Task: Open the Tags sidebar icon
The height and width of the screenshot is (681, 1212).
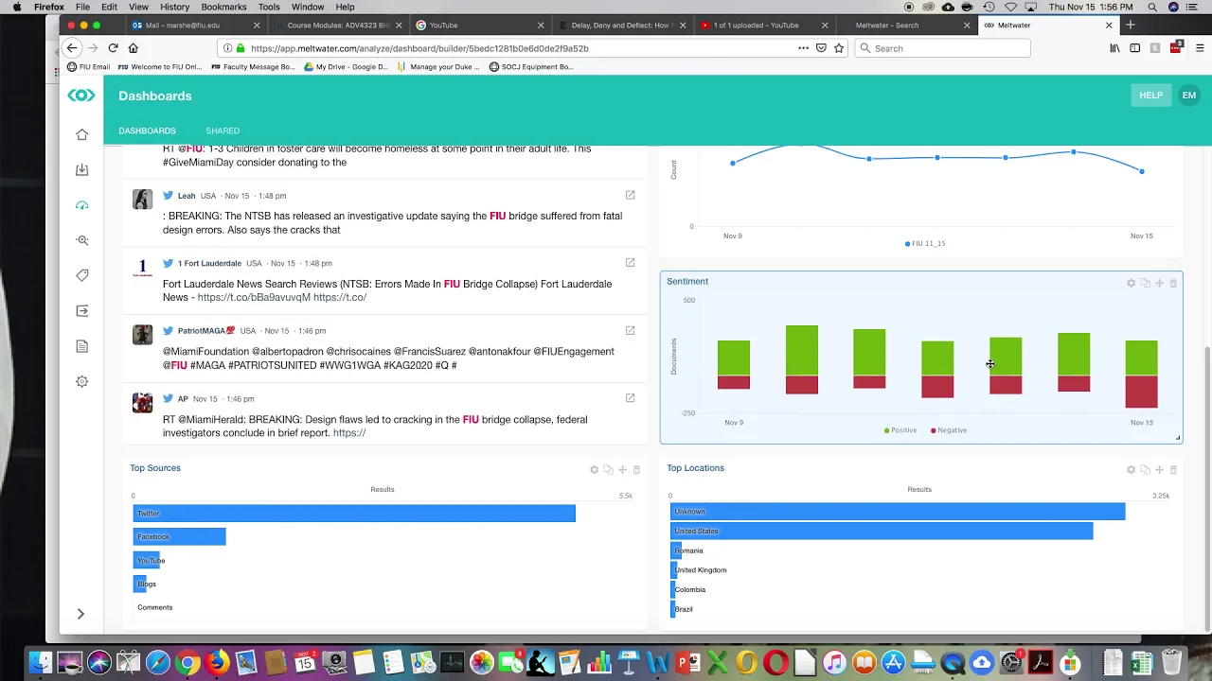Action: [81, 275]
